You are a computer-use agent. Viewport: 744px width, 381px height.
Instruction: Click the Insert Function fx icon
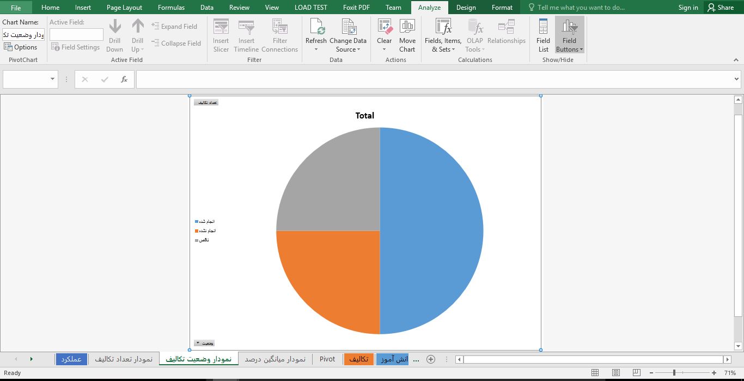(124, 79)
